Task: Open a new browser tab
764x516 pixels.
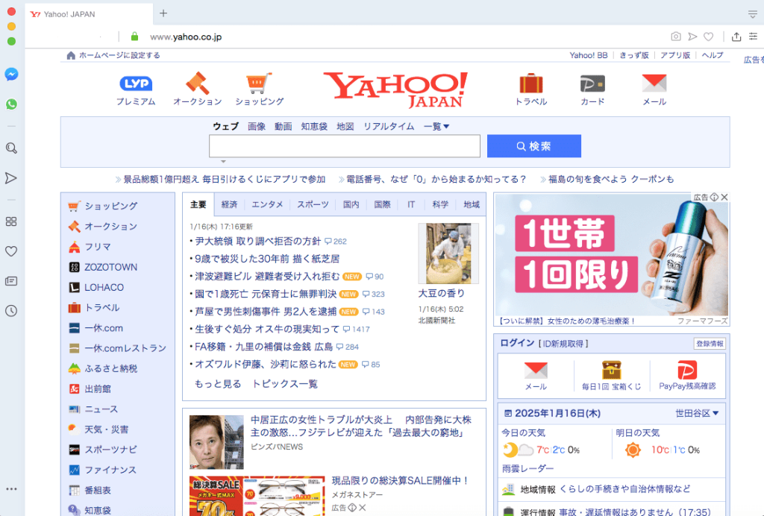Action: (163, 13)
